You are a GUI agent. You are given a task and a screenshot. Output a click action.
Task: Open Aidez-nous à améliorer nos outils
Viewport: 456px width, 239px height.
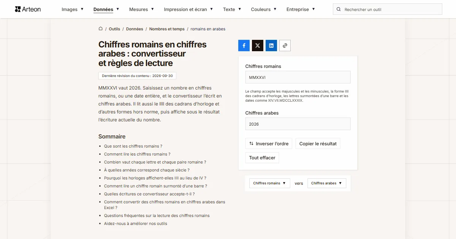(x=136, y=223)
